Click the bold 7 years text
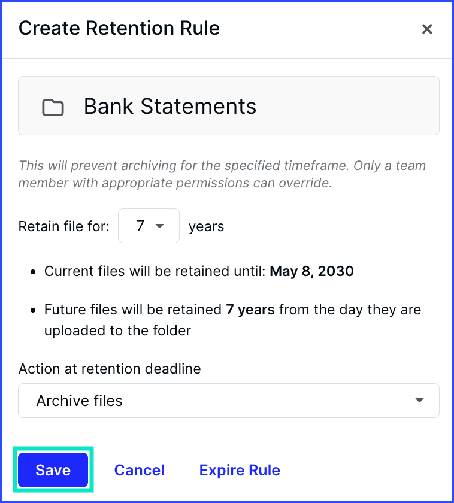 pyautogui.click(x=250, y=310)
